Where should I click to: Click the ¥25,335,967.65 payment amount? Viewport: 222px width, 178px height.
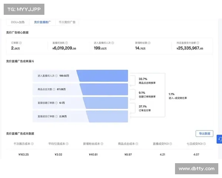click(x=190, y=48)
